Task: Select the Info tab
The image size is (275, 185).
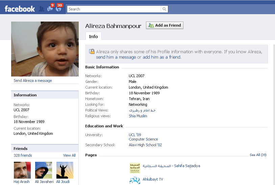Action: click(x=93, y=36)
